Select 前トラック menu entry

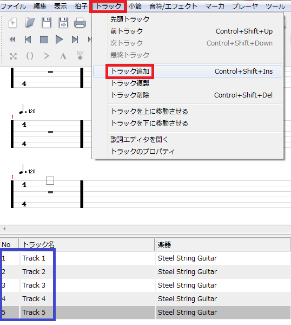[188, 31]
